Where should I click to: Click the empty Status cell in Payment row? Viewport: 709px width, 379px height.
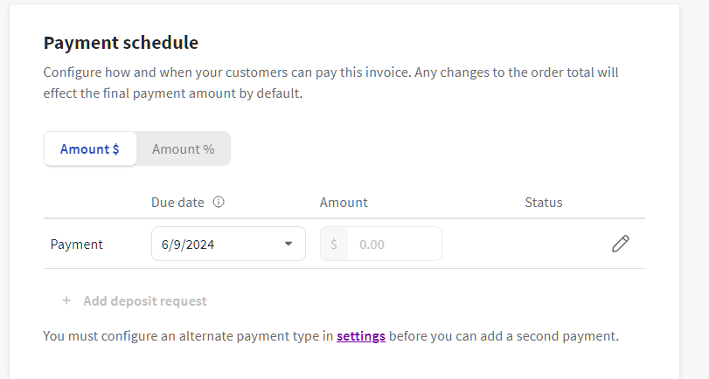543,245
